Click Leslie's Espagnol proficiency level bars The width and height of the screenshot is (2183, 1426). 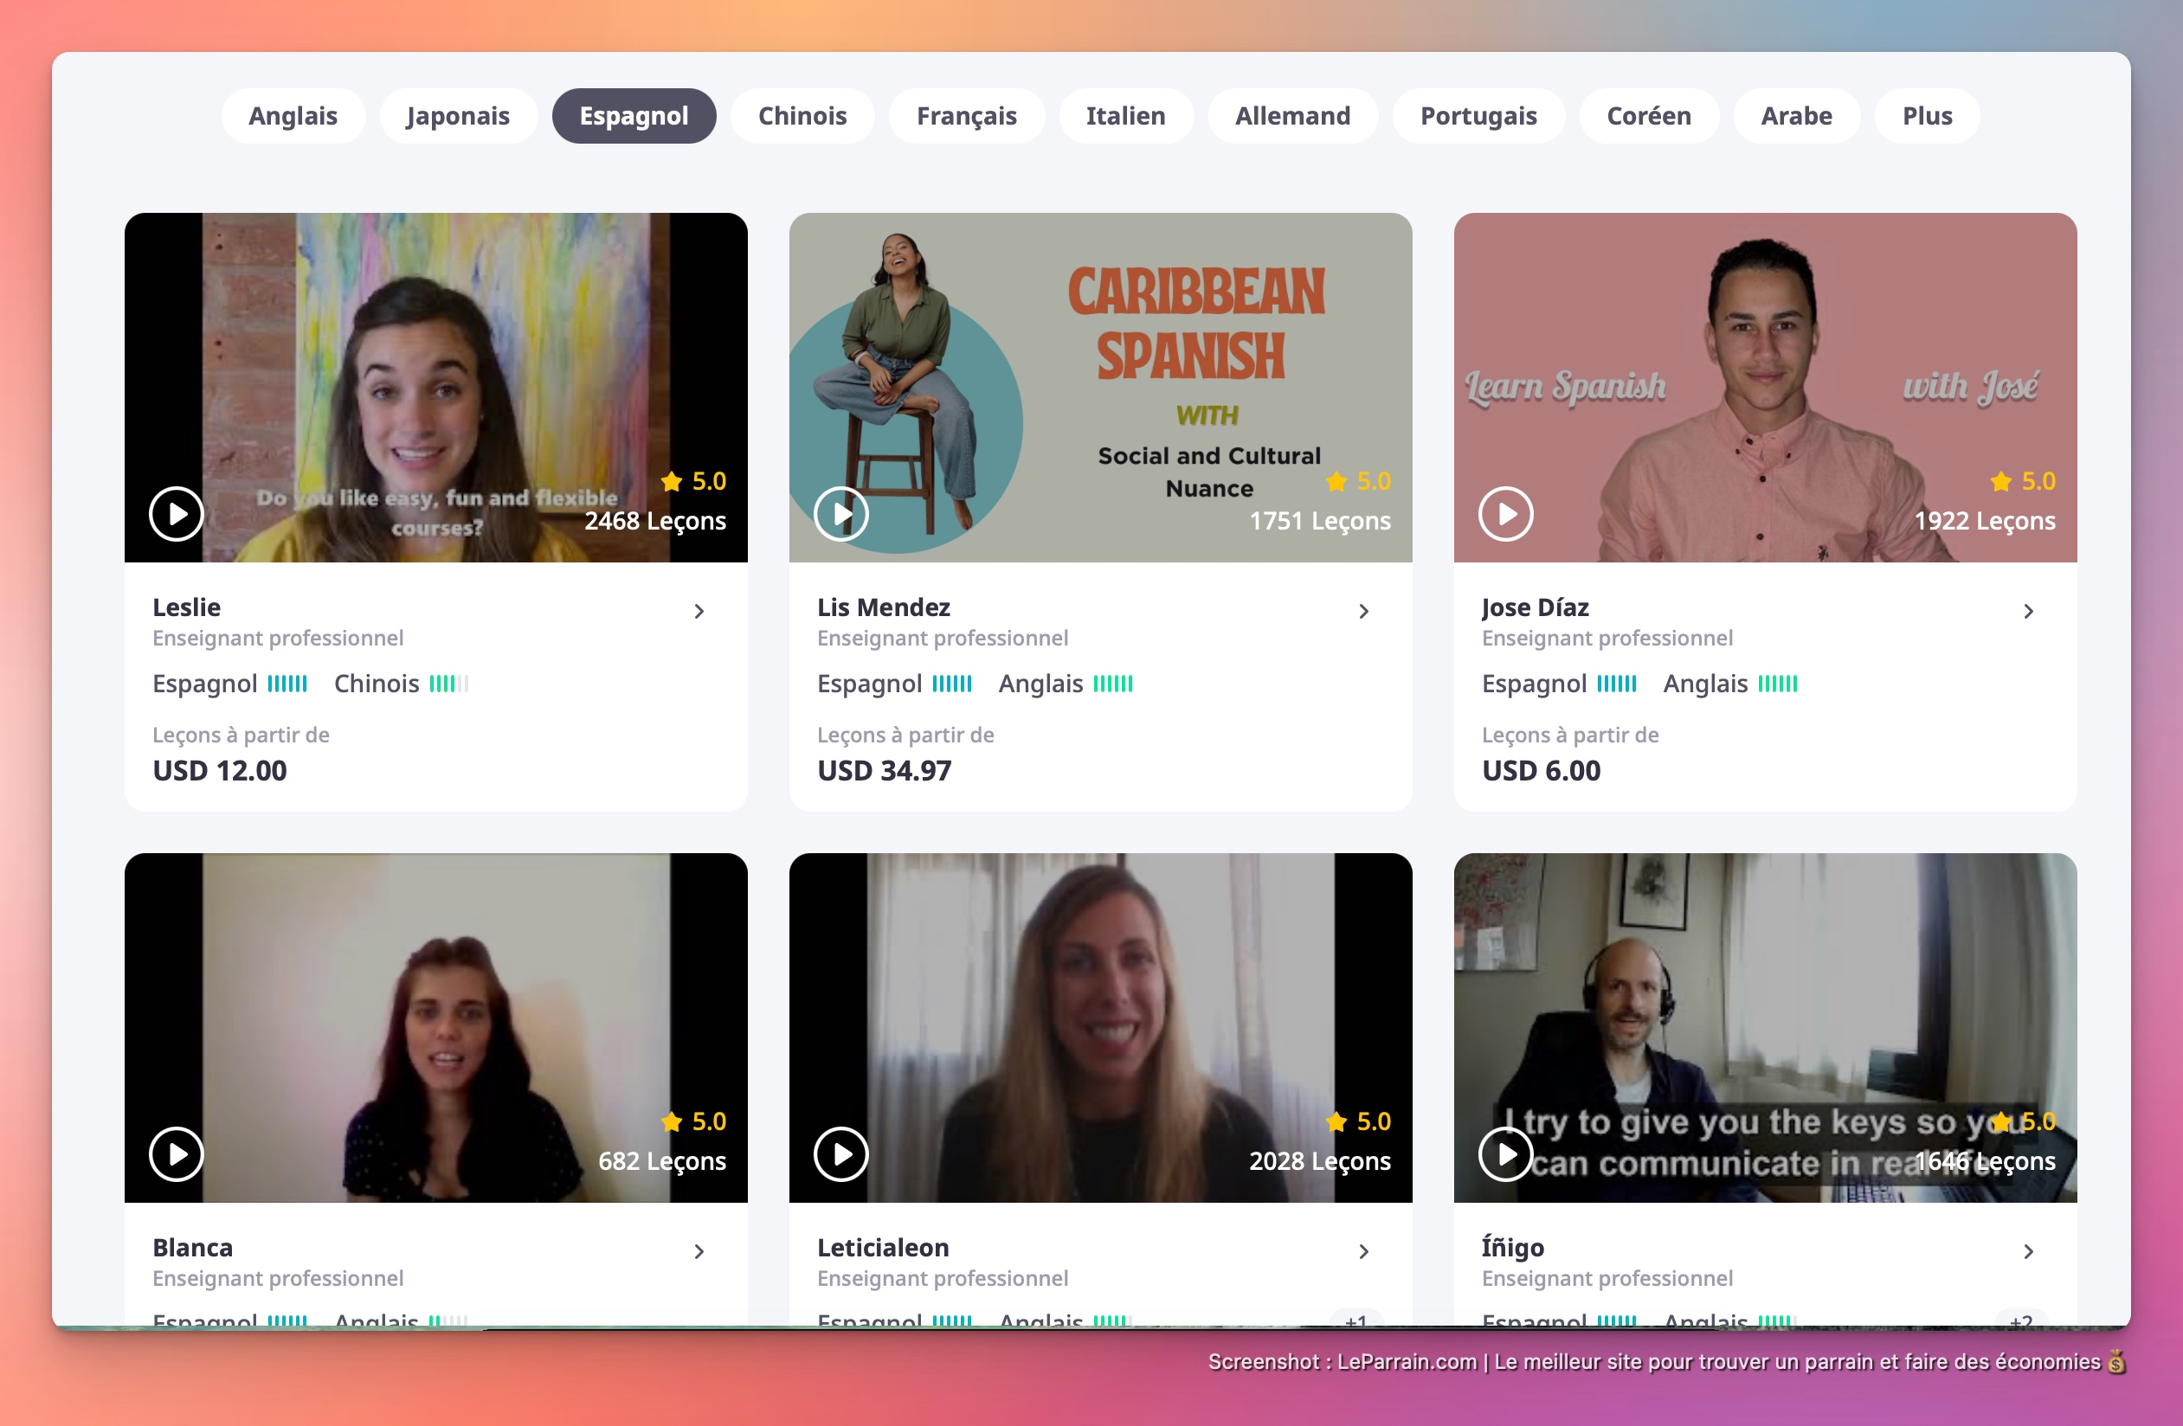pyautogui.click(x=287, y=684)
